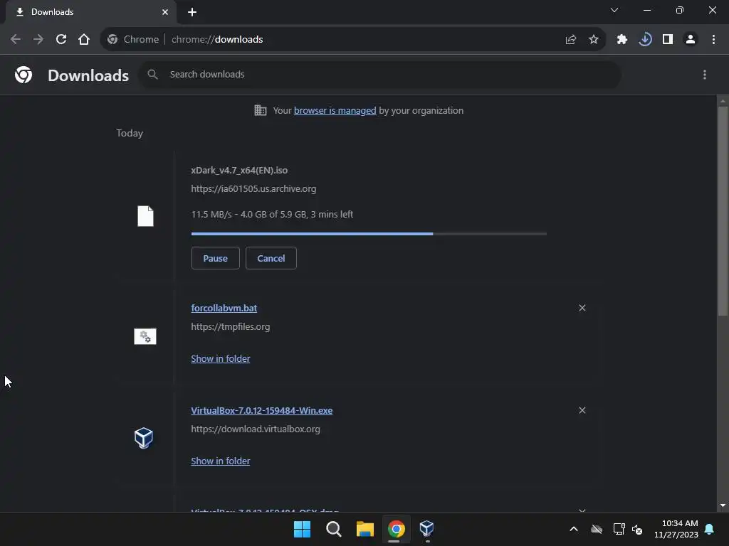This screenshot has height=546, width=729.
Task: Open the Extensions puzzle icon
Action: click(x=622, y=40)
